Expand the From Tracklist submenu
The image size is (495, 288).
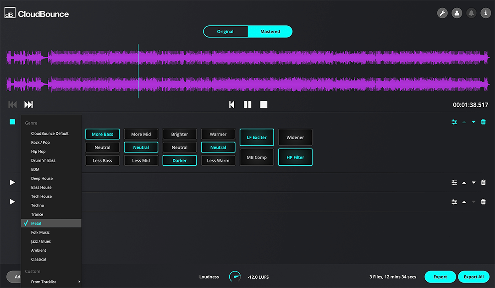(50, 282)
